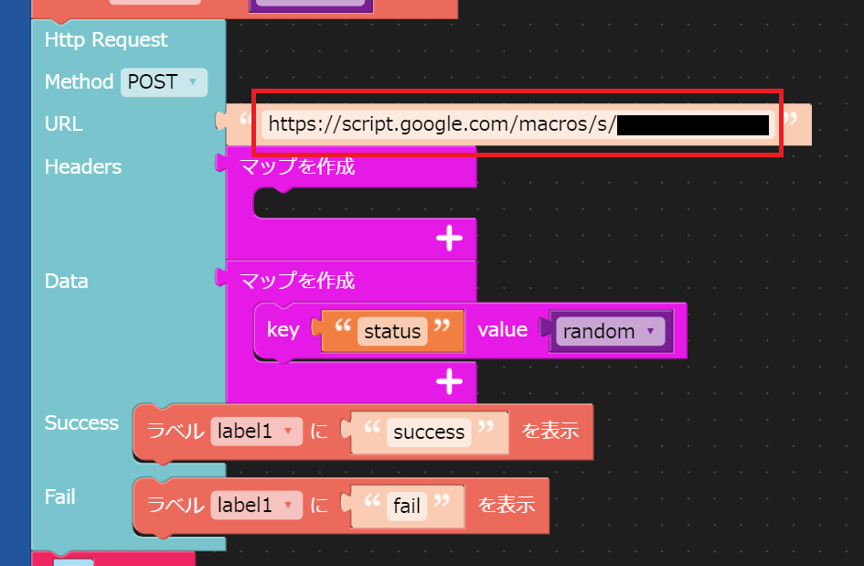This screenshot has width=864, height=566.
Task: Select the Headers マップを作成 block
Action: click(x=297, y=166)
